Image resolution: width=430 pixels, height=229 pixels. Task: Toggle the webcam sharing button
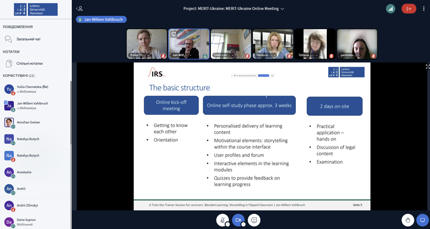238,220
